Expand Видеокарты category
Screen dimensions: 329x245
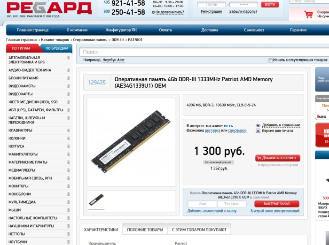click(68, 94)
